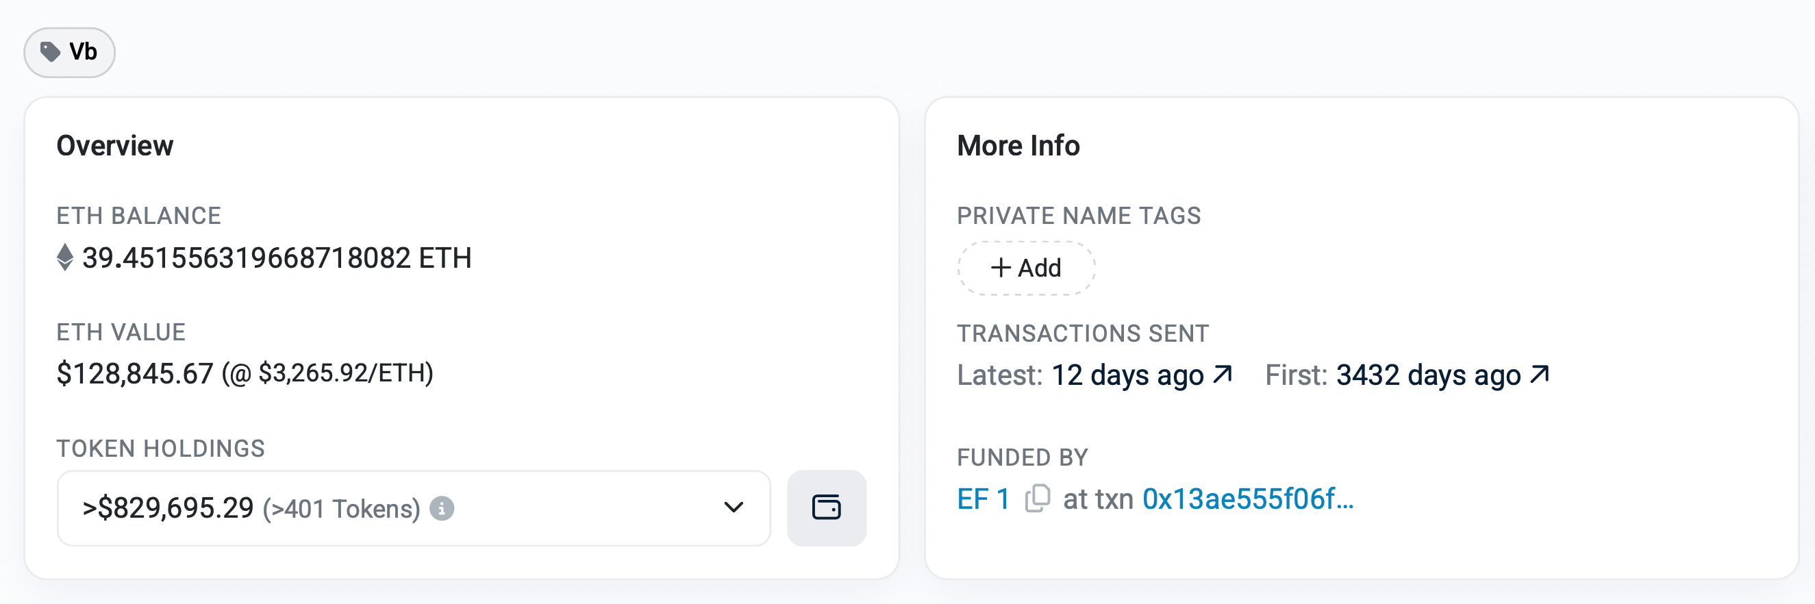Select the Vb name tag pill
Screen dimensions: 1815x604
(x=69, y=52)
